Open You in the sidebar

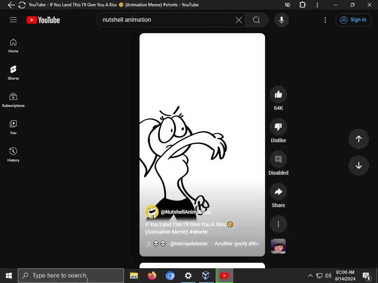13,127
